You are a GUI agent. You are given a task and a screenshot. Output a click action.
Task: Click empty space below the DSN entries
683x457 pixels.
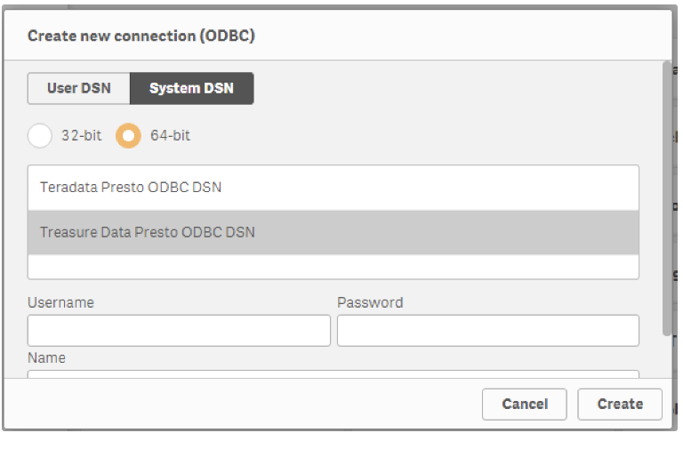(333, 267)
